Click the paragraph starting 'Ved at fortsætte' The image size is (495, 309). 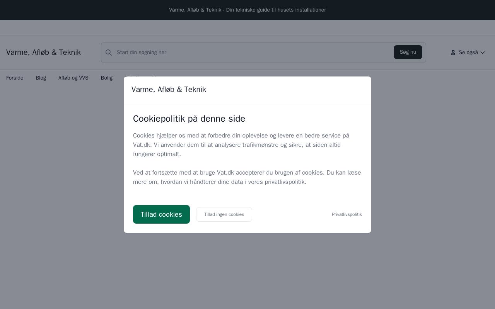click(x=247, y=177)
